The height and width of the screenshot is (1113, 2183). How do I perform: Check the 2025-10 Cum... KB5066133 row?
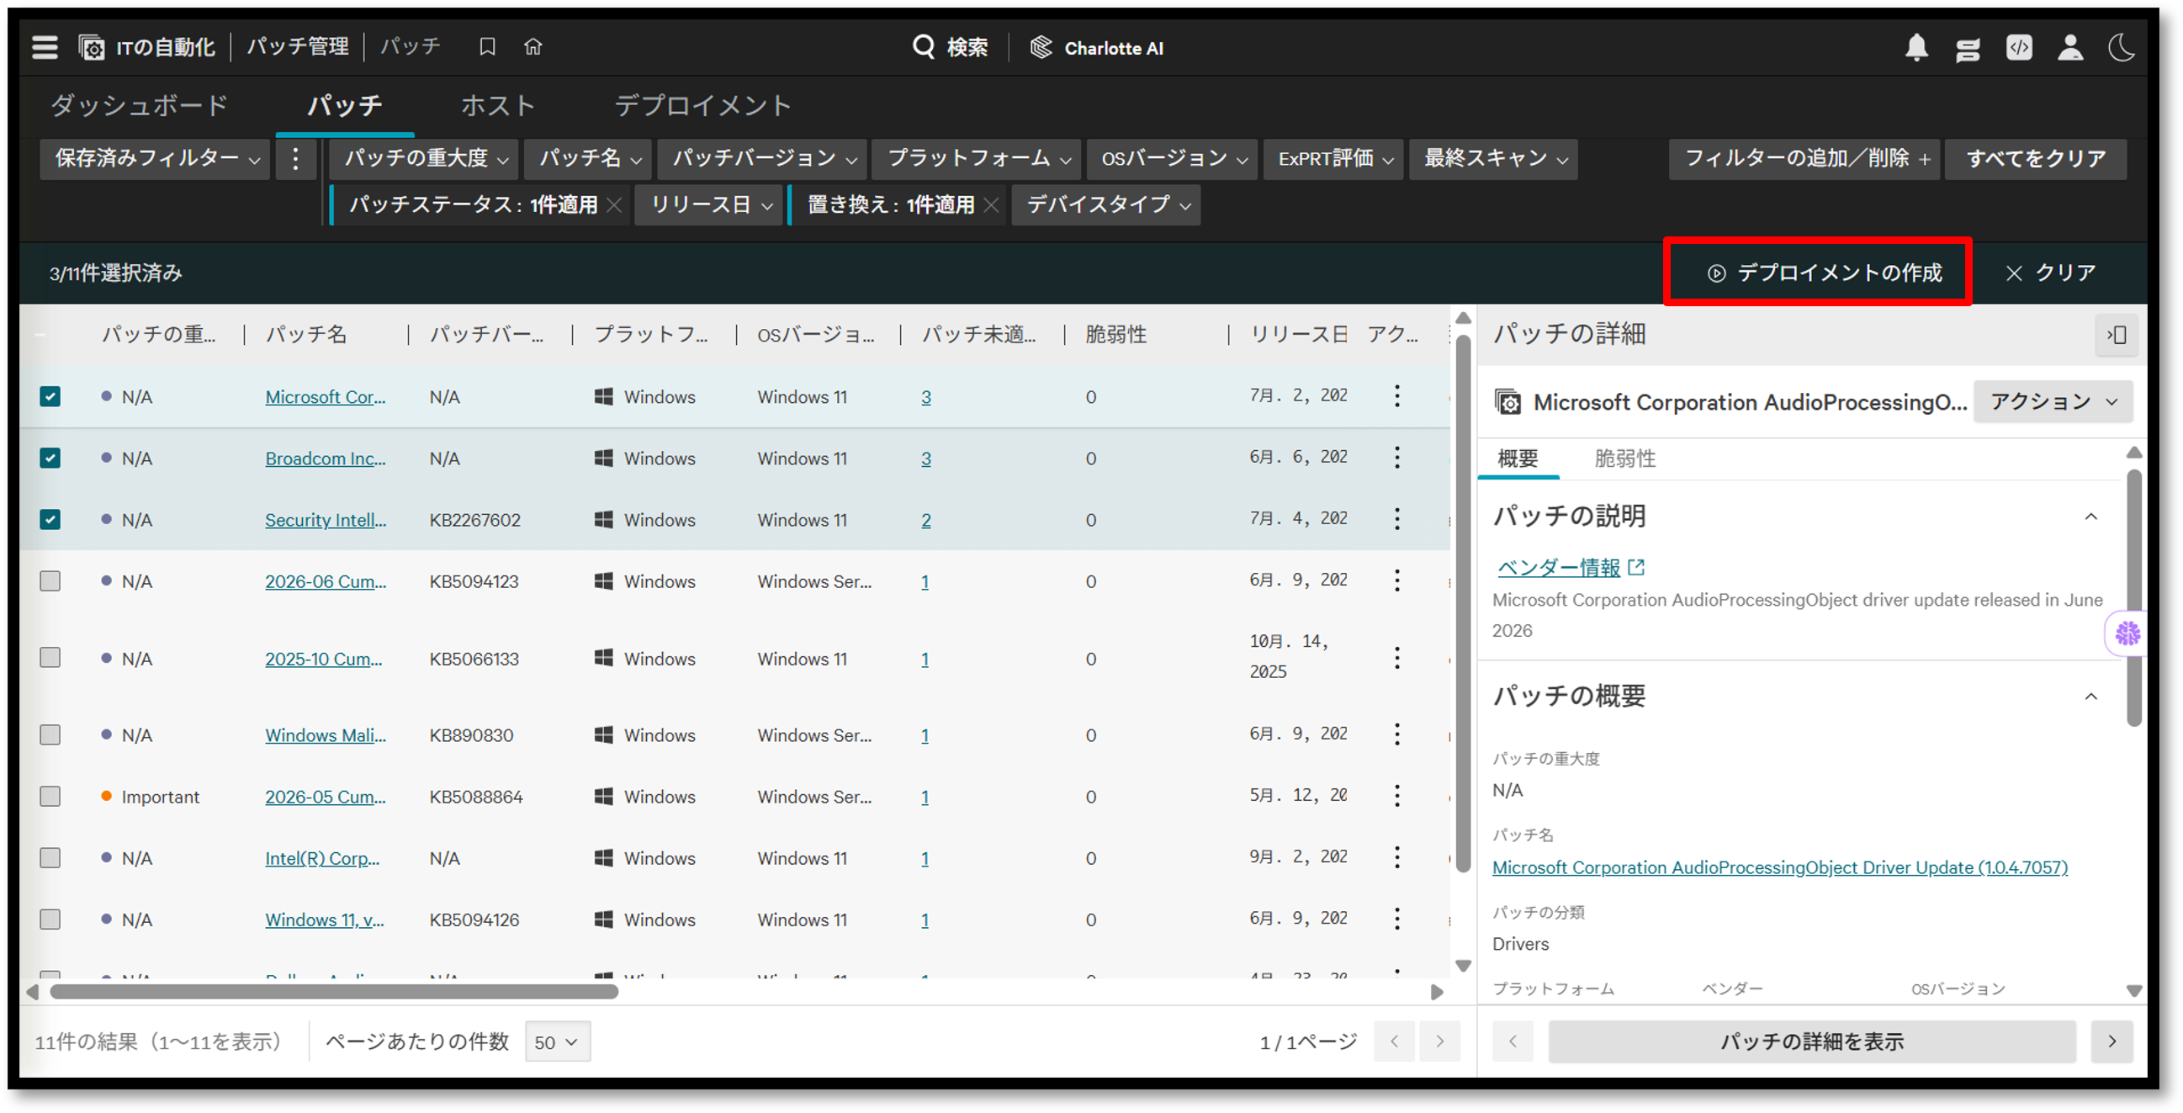tap(50, 658)
